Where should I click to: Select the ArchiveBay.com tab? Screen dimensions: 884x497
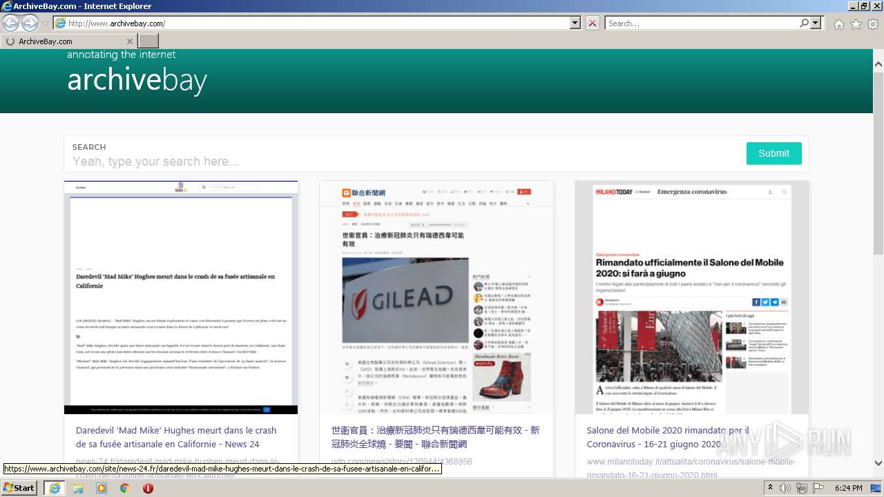[x=68, y=41]
